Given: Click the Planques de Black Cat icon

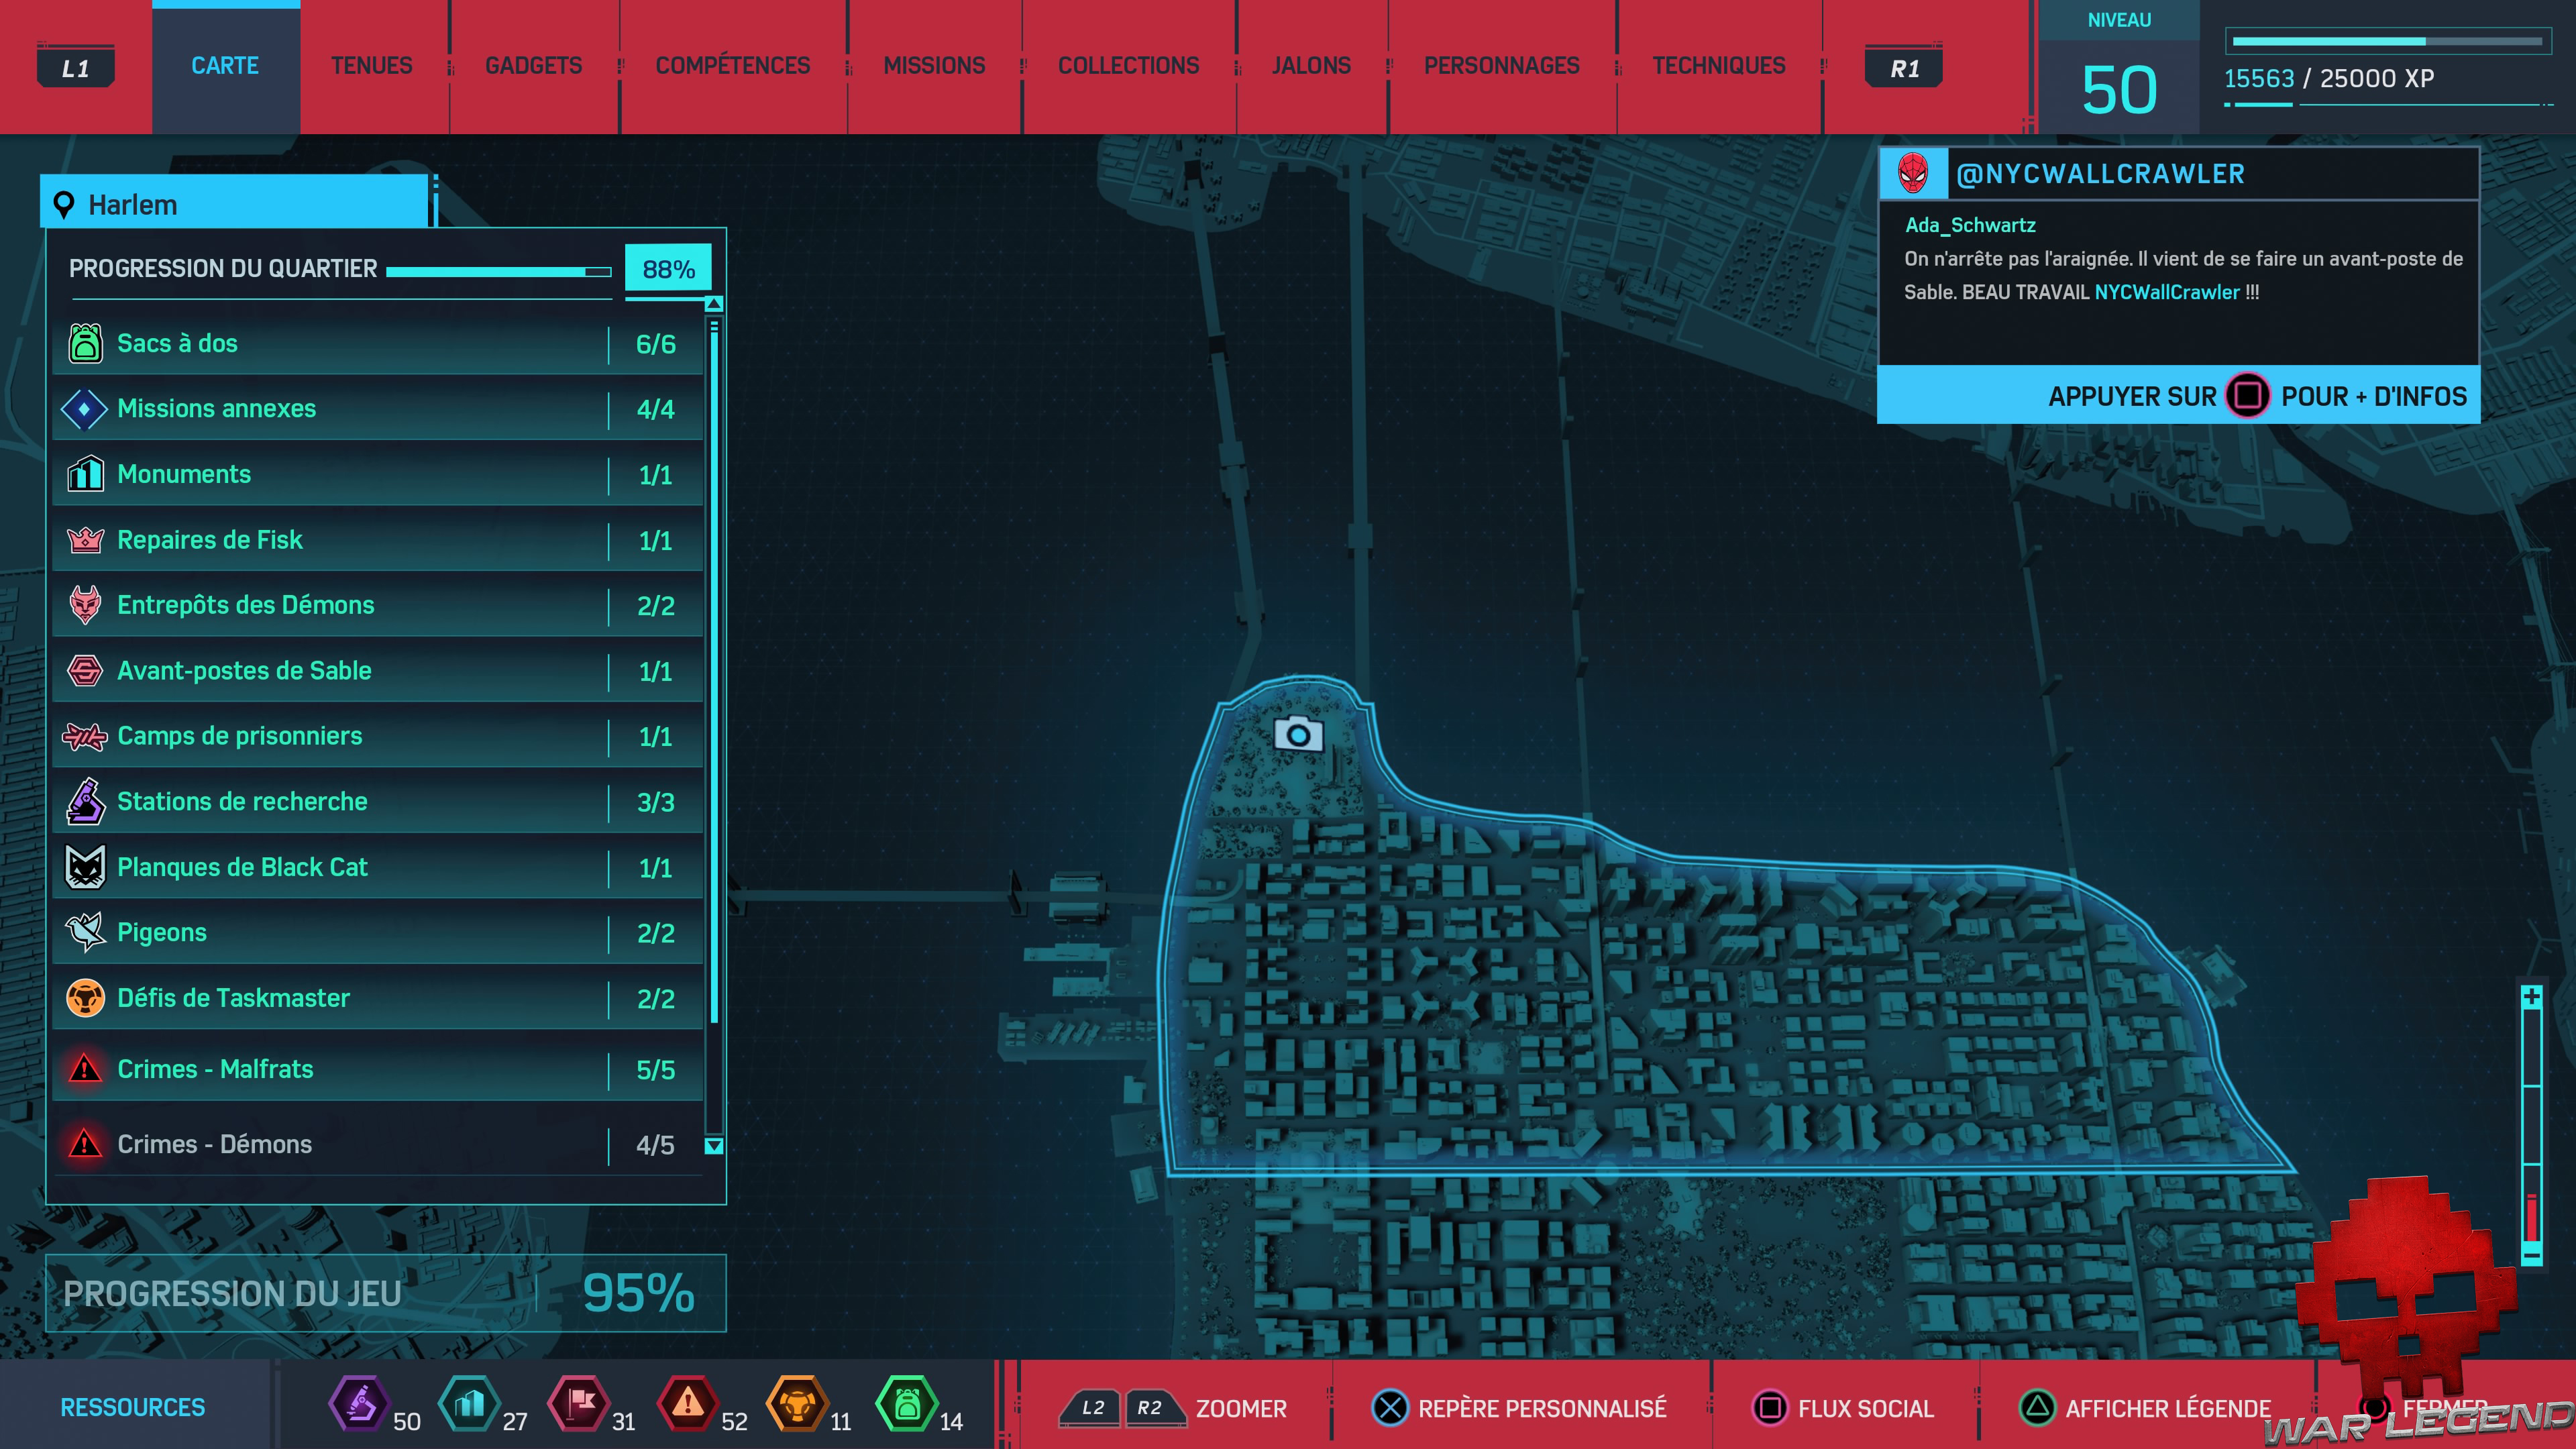Looking at the screenshot, I should [85, 867].
